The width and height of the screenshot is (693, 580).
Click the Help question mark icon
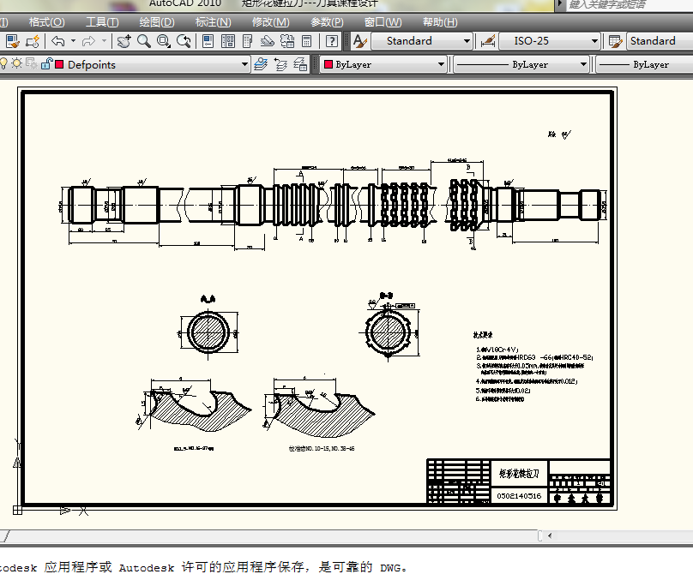pyautogui.click(x=331, y=41)
